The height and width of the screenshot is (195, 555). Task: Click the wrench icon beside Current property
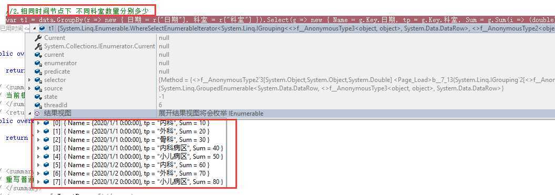38,38
